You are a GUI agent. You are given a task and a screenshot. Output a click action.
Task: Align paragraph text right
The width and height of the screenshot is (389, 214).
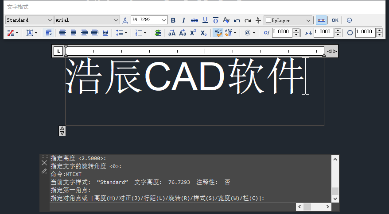pos(84,33)
